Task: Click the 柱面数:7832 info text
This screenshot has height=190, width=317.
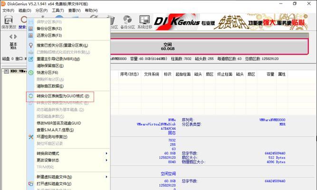Action: [181, 59]
